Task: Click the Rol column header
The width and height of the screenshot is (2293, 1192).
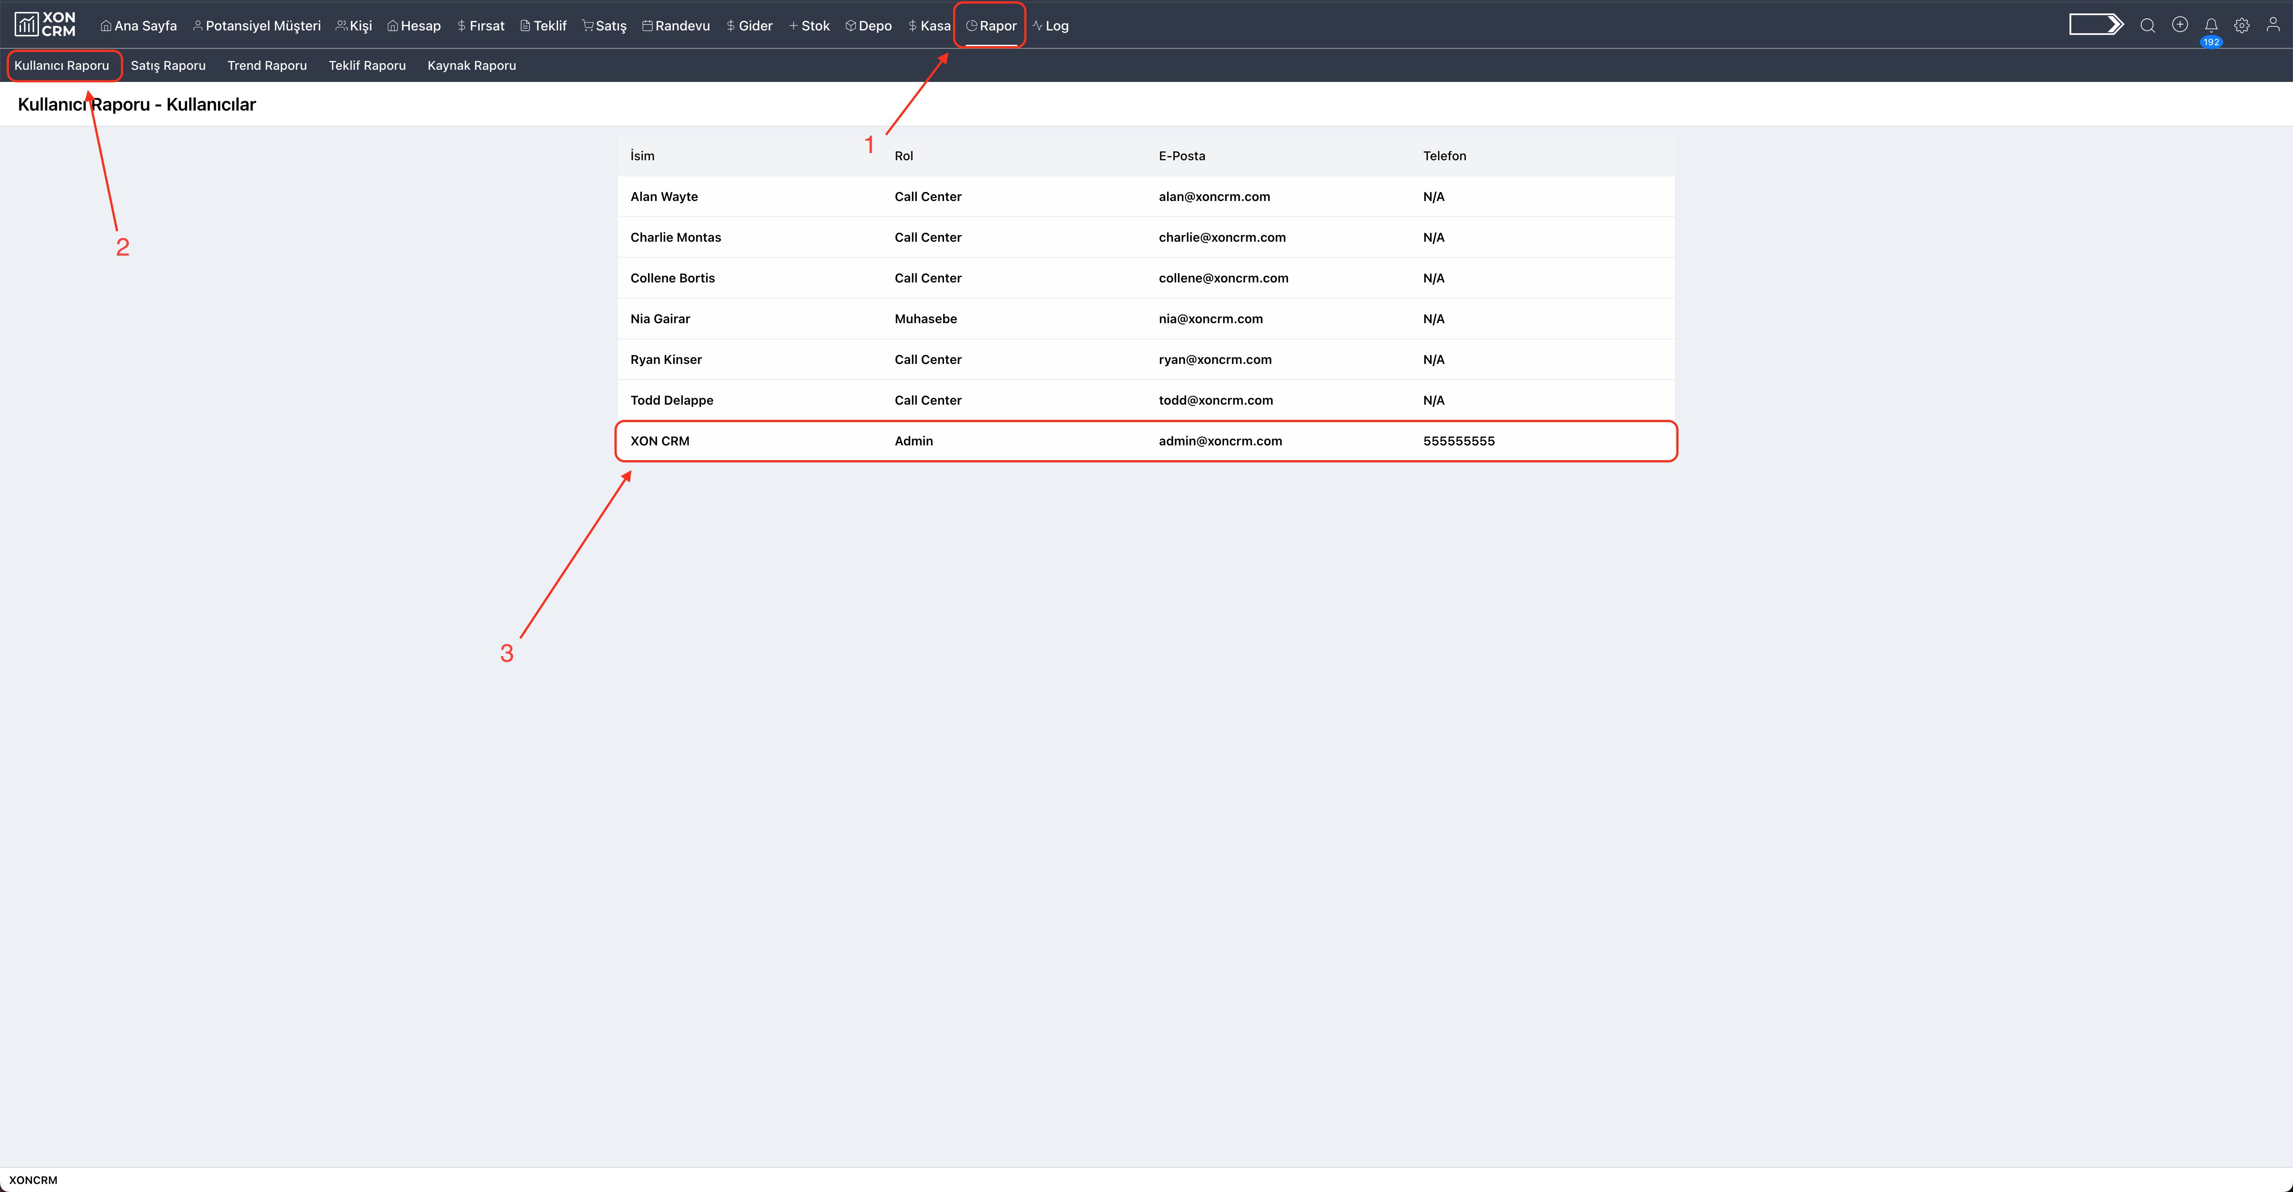Action: (903, 156)
